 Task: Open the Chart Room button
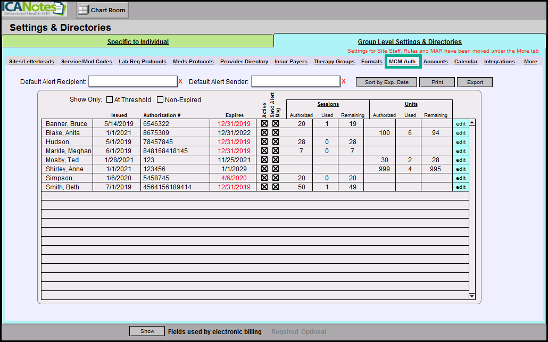coord(102,10)
